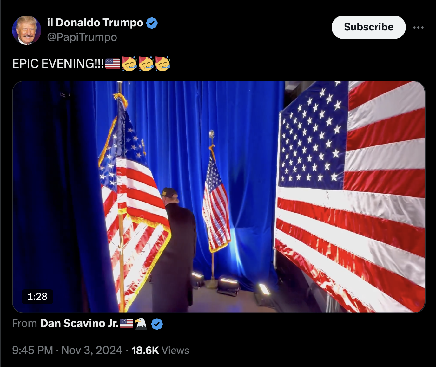Image resolution: width=436 pixels, height=367 pixels.
Task: Click the Subscribe button
Action: point(368,27)
